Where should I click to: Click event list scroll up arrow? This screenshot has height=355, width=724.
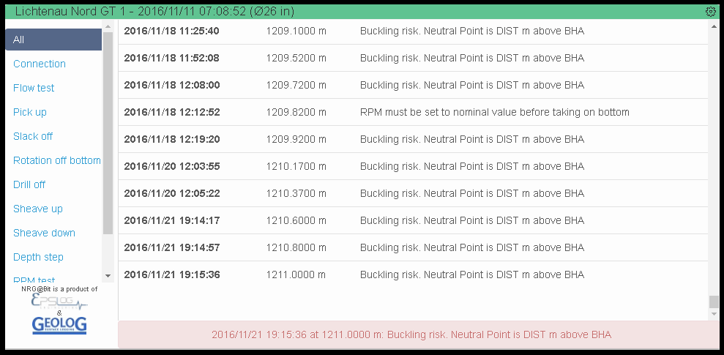(x=714, y=27)
